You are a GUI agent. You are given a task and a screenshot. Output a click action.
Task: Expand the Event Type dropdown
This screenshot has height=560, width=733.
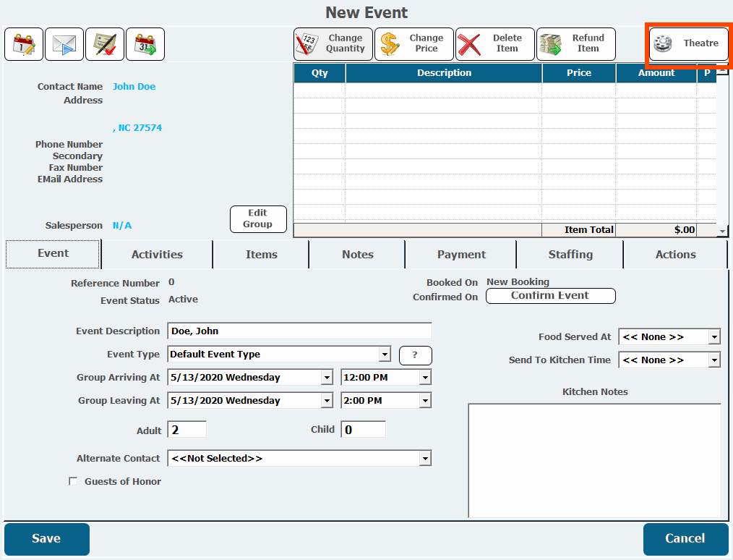click(x=385, y=355)
